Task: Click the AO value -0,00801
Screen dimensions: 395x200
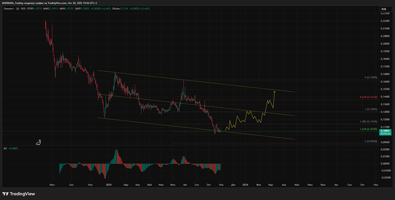Action: [x=13, y=148]
